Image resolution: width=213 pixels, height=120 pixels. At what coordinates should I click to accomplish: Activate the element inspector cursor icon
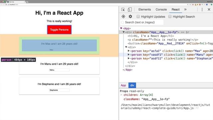[x=123, y=10]
